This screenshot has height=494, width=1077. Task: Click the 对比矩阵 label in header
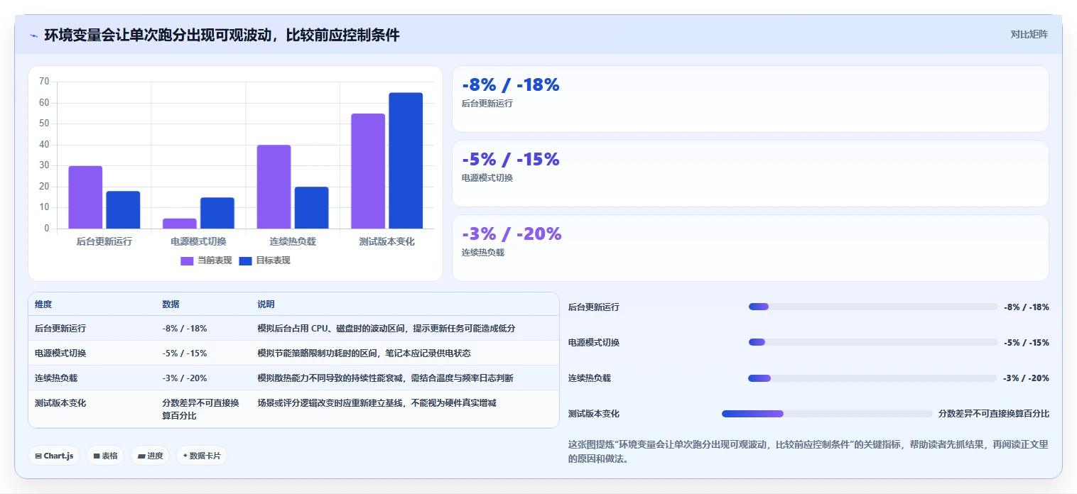(1029, 34)
